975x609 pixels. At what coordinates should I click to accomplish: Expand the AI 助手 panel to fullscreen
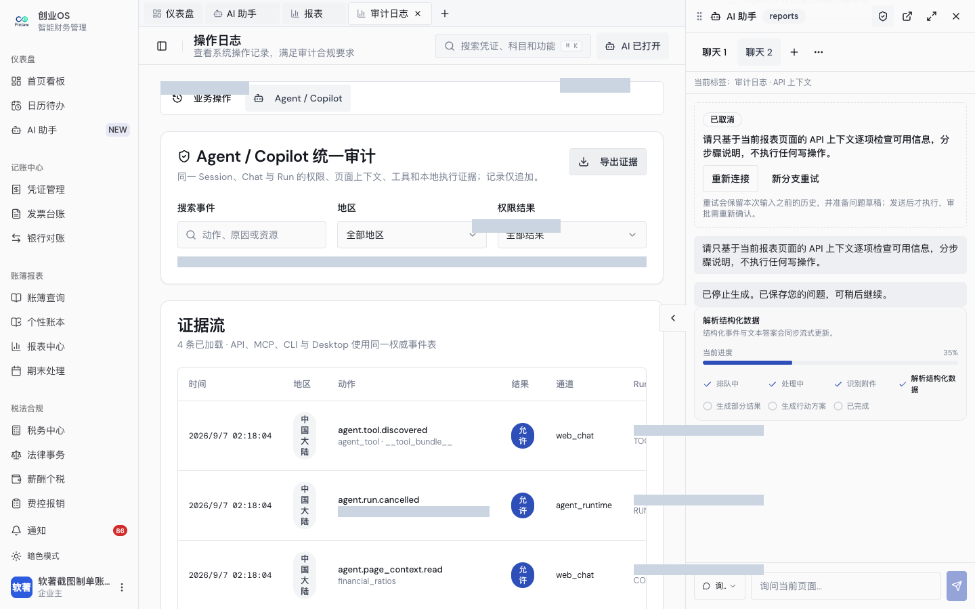pos(932,16)
